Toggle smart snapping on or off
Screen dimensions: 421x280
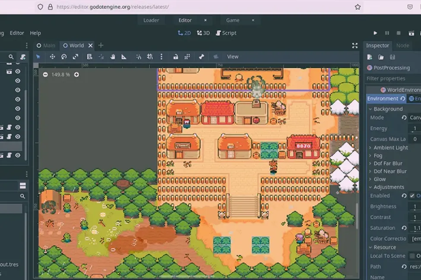coord(138,57)
